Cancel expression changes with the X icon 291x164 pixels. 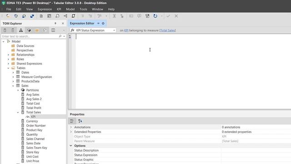176,16
